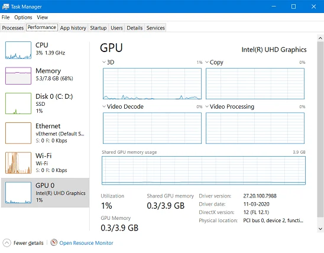Click the CPU label in sidebar
The image size is (324, 253).
42,45
